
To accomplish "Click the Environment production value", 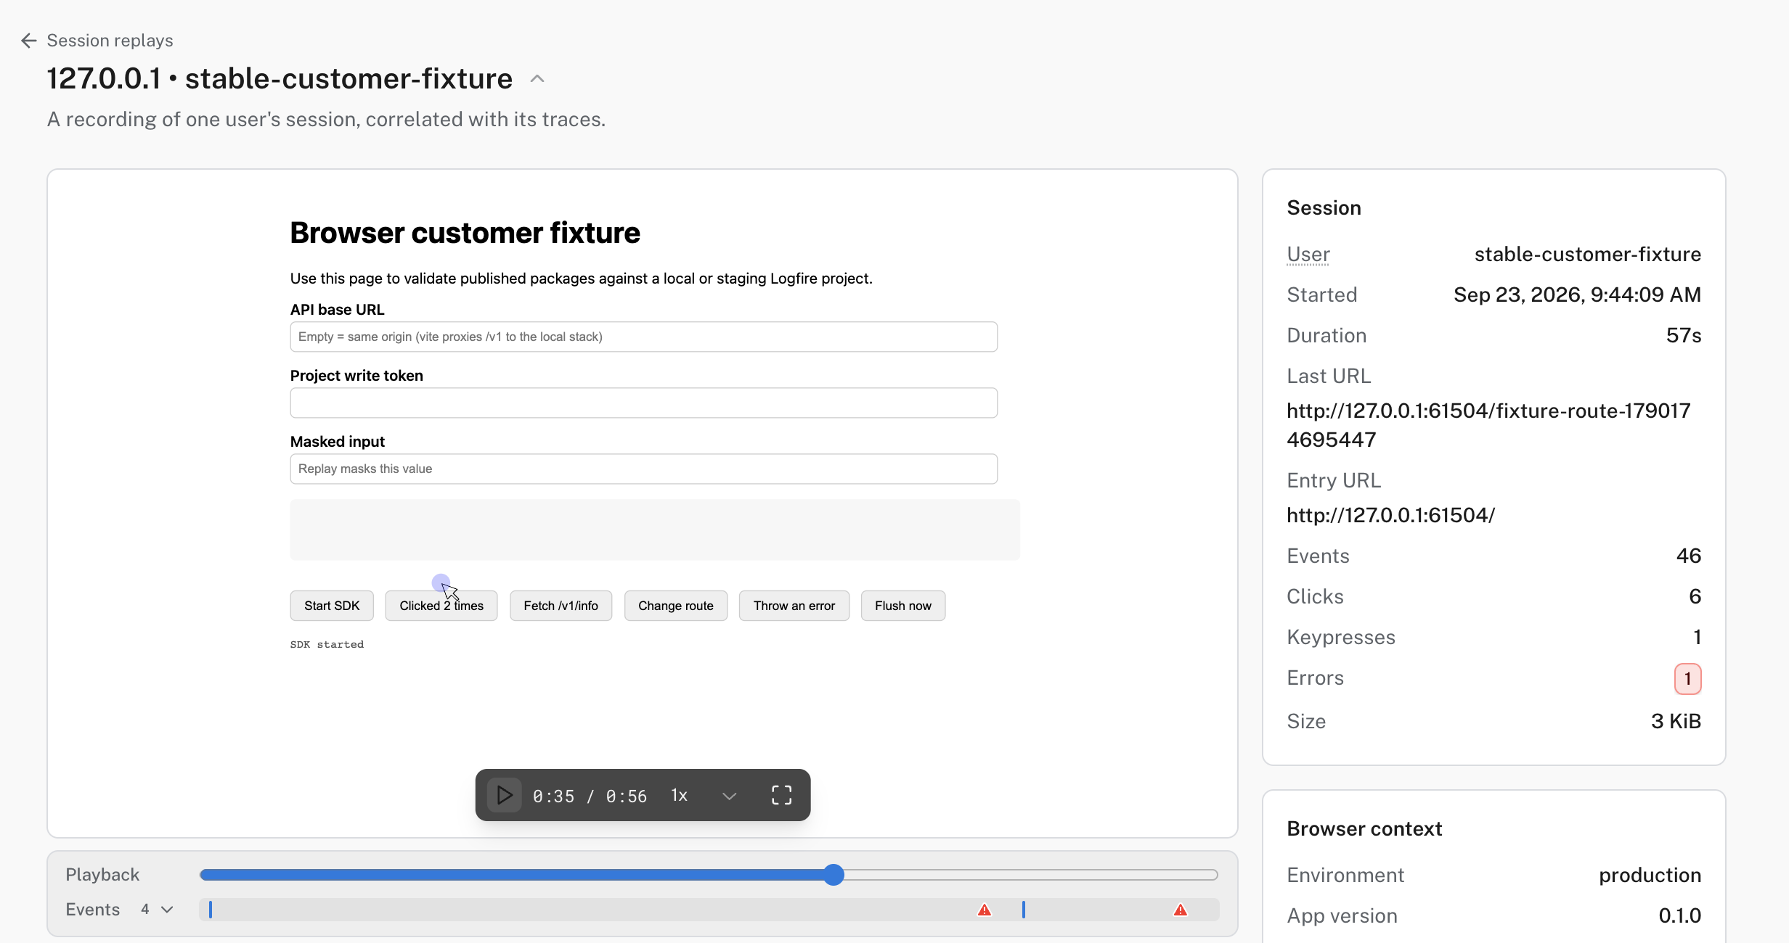I will [1650, 875].
